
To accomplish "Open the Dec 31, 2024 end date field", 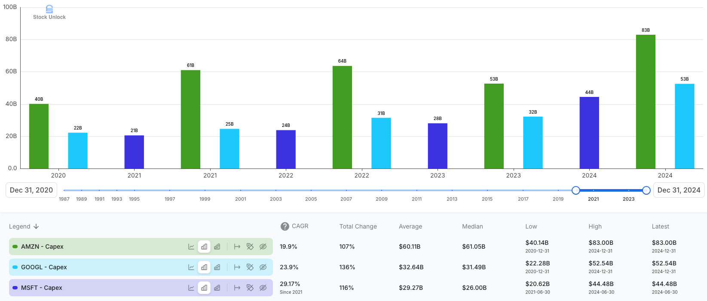I will [x=679, y=190].
